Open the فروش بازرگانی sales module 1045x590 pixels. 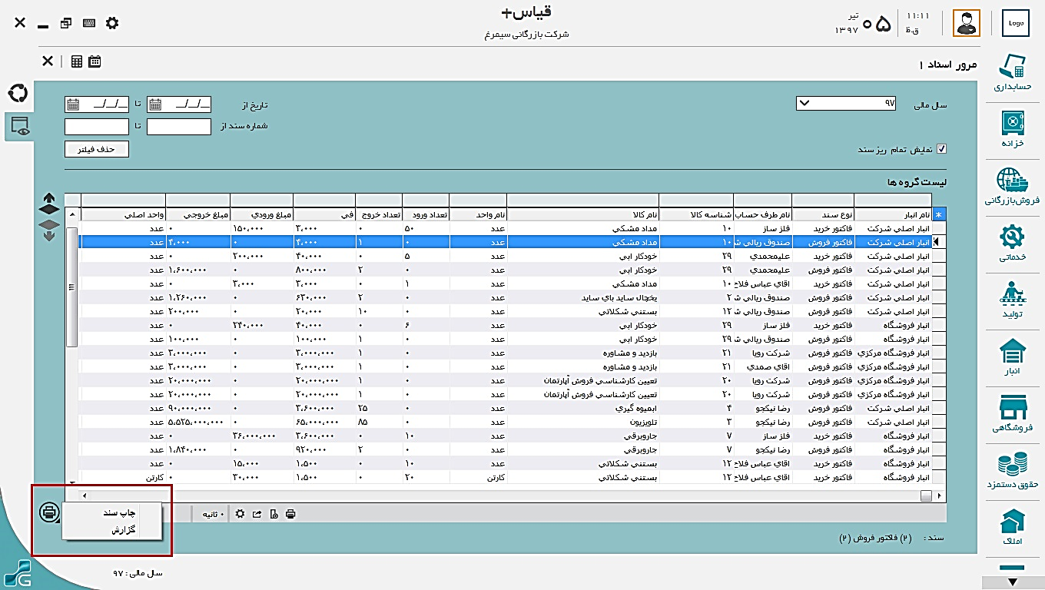tap(1012, 187)
